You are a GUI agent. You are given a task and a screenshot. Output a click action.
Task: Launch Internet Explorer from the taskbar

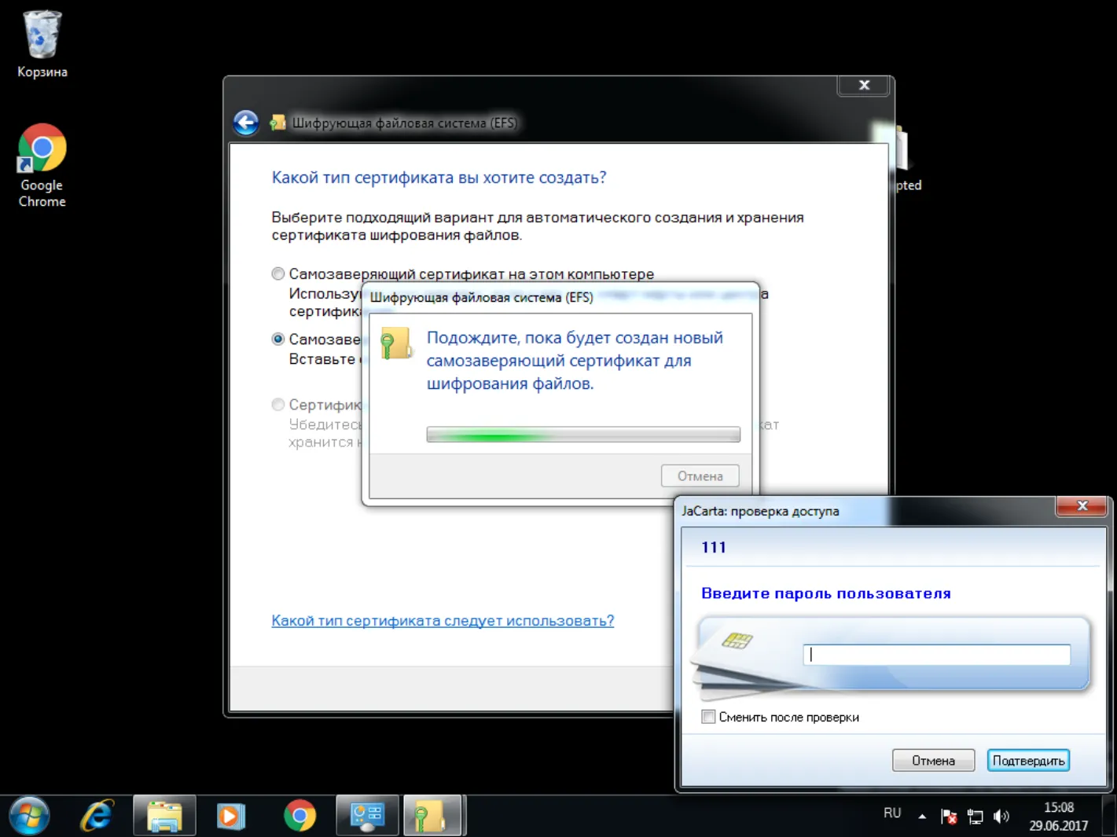pyautogui.click(x=97, y=816)
